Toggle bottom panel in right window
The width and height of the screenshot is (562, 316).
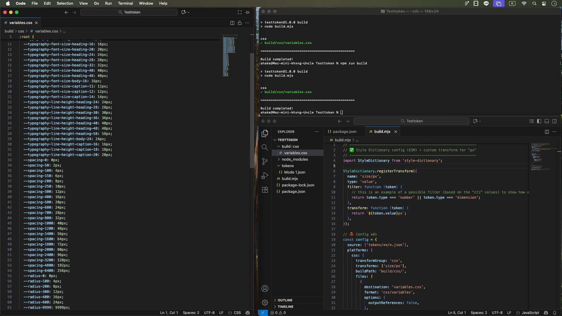547,121
